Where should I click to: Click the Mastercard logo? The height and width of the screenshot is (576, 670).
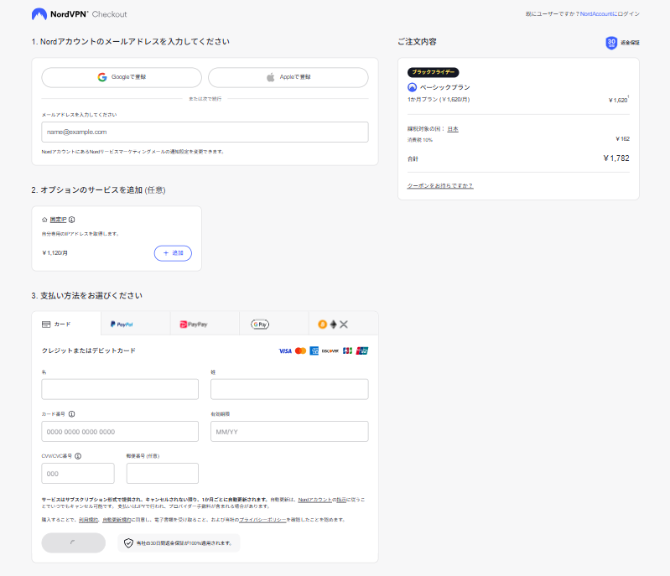pyautogui.click(x=300, y=350)
